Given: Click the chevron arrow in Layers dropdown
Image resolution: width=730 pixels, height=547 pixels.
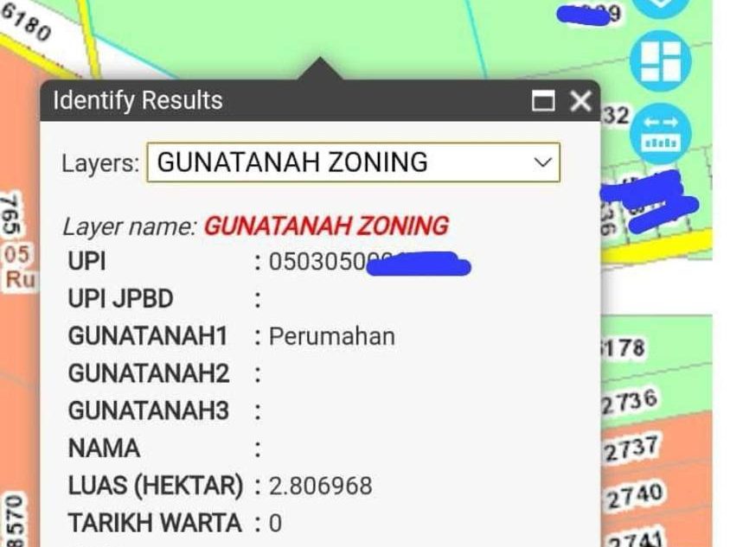Looking at the screenshot, I should click(x=542, y=162).
